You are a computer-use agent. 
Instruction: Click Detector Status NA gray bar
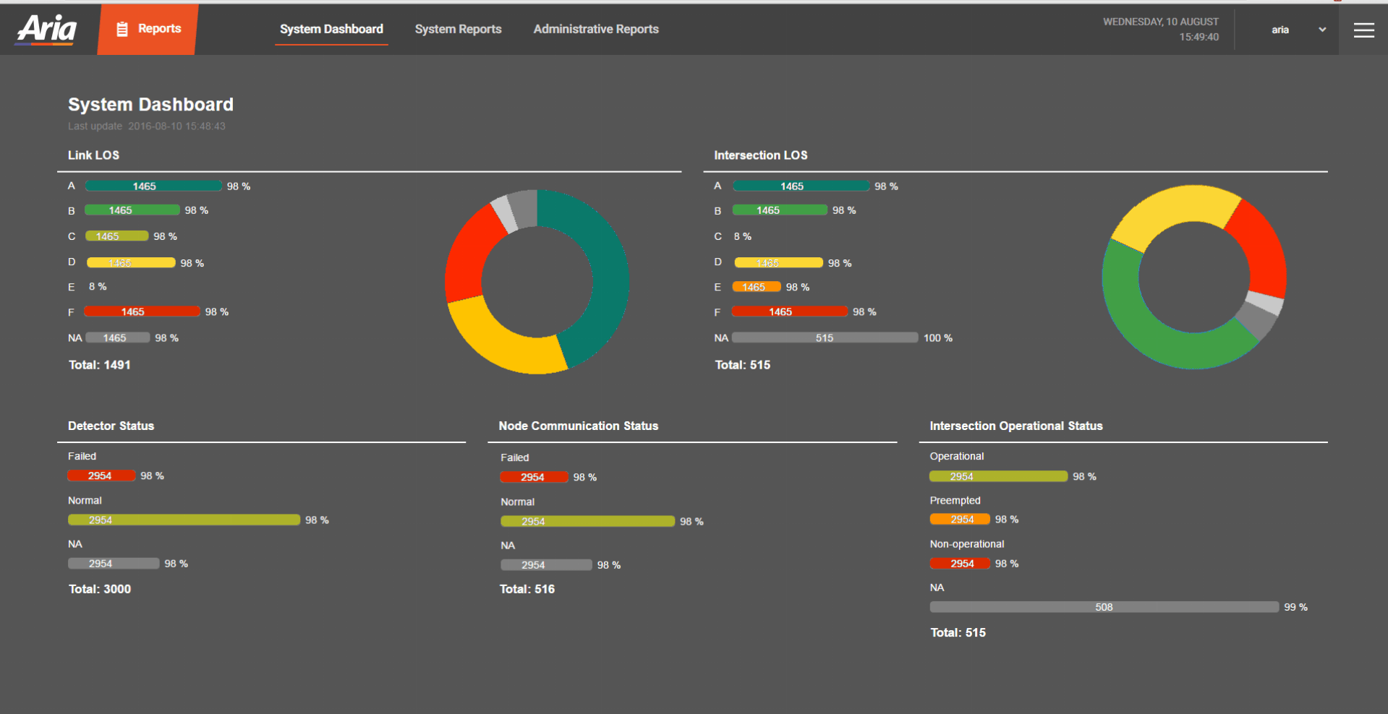tap(114, 563)
